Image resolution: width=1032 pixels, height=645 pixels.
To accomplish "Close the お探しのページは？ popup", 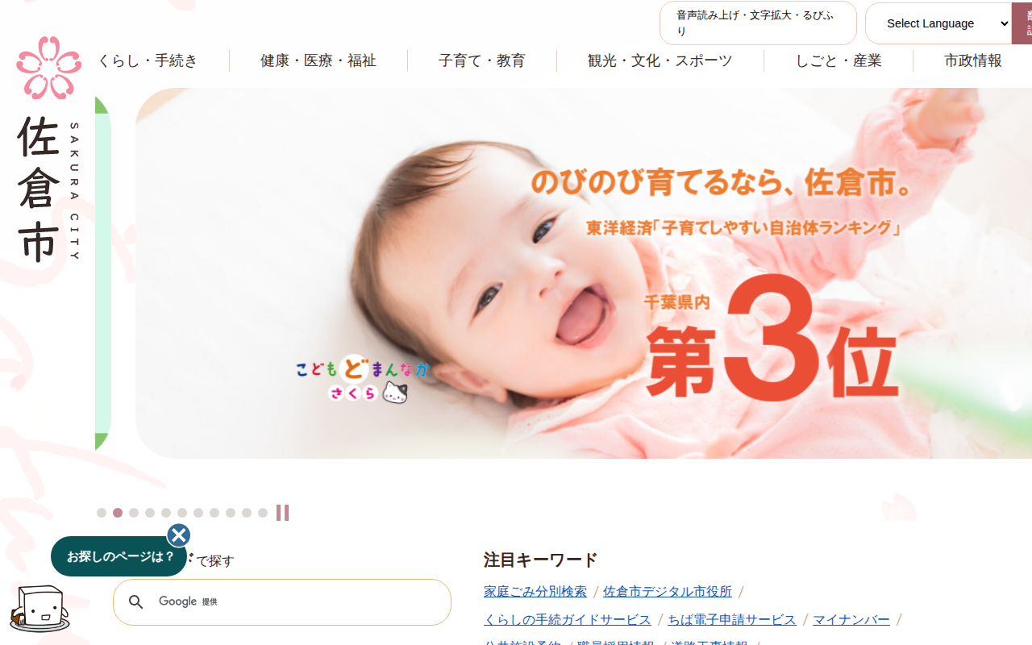I will 179,535.
